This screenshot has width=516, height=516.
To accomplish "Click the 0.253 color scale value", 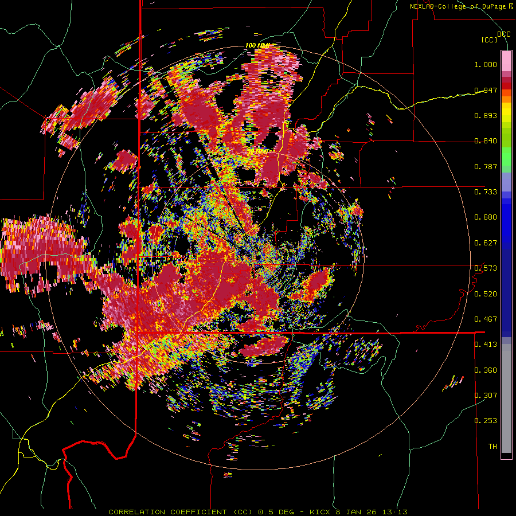I will [486, 421].
